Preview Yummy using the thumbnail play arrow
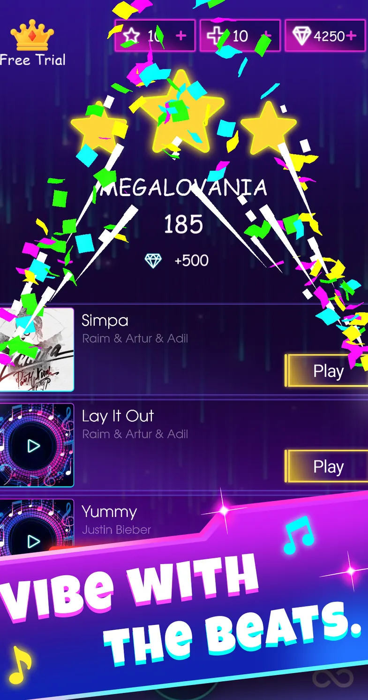The image size is (368, 700). (x=34, y=541)
